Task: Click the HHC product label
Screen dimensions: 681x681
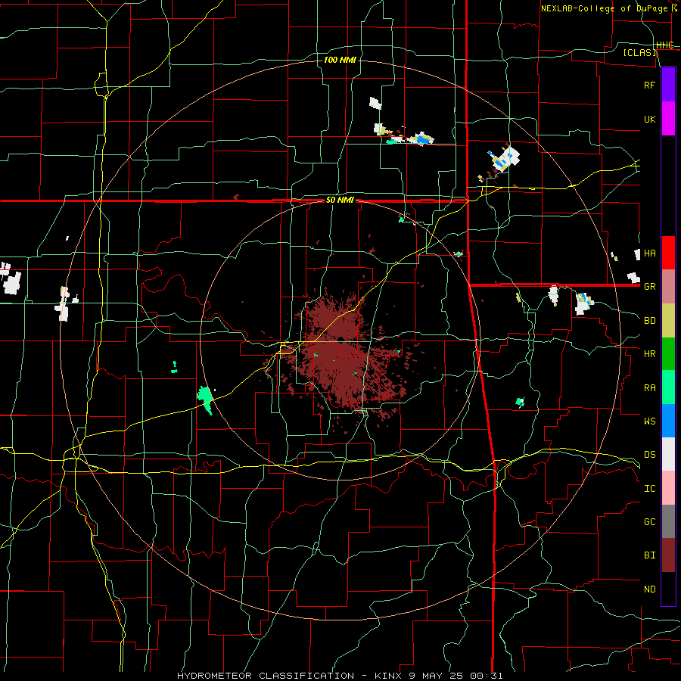Action: click(x=665, y=45)
